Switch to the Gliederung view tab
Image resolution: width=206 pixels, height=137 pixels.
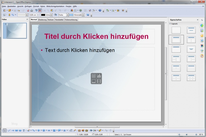42,20
